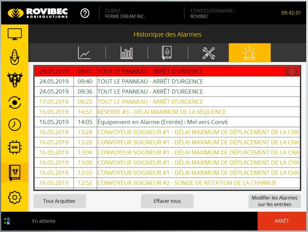The height and width of the screenshot is (232, 308).
Task: Open the help question mark icon
Action: coord(85,13)
